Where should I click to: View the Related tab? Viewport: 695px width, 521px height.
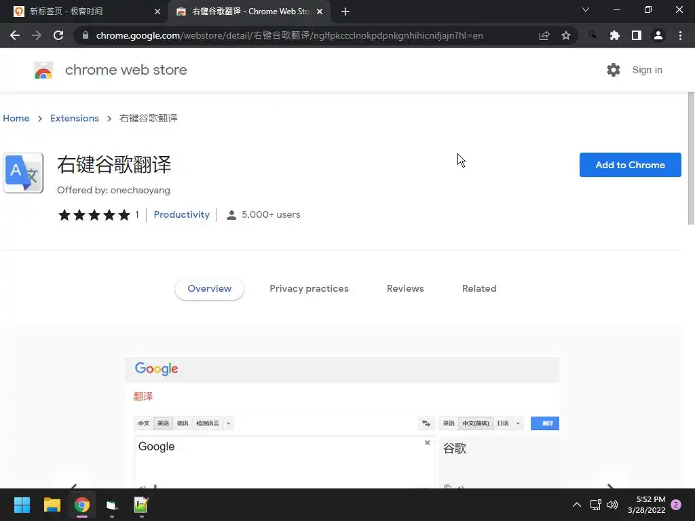coord(479,288)
